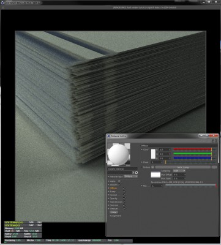The height and width of the screenshot is (245, 221).
Task: Click the browse button right of the Texture bar
Action: point(214,167)
